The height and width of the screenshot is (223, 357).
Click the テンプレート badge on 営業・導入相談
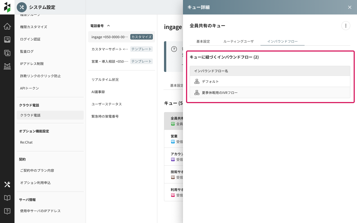[141, 61]
